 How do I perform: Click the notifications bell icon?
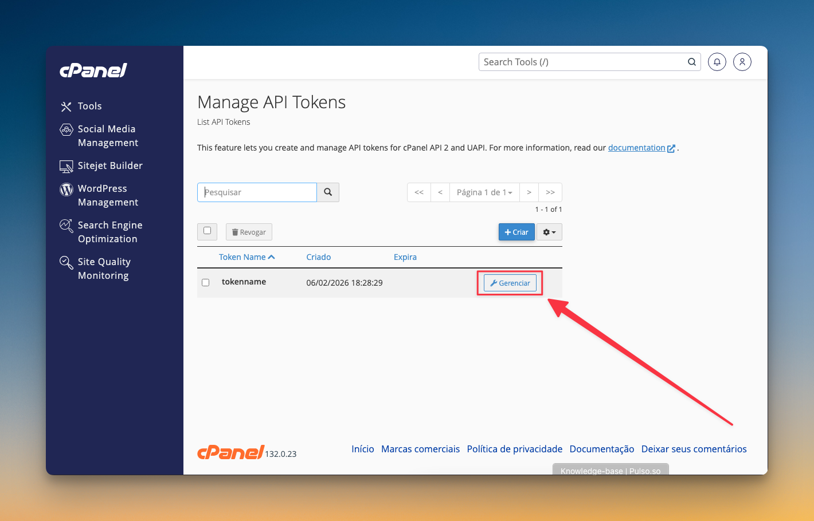(x=717, y=62)
